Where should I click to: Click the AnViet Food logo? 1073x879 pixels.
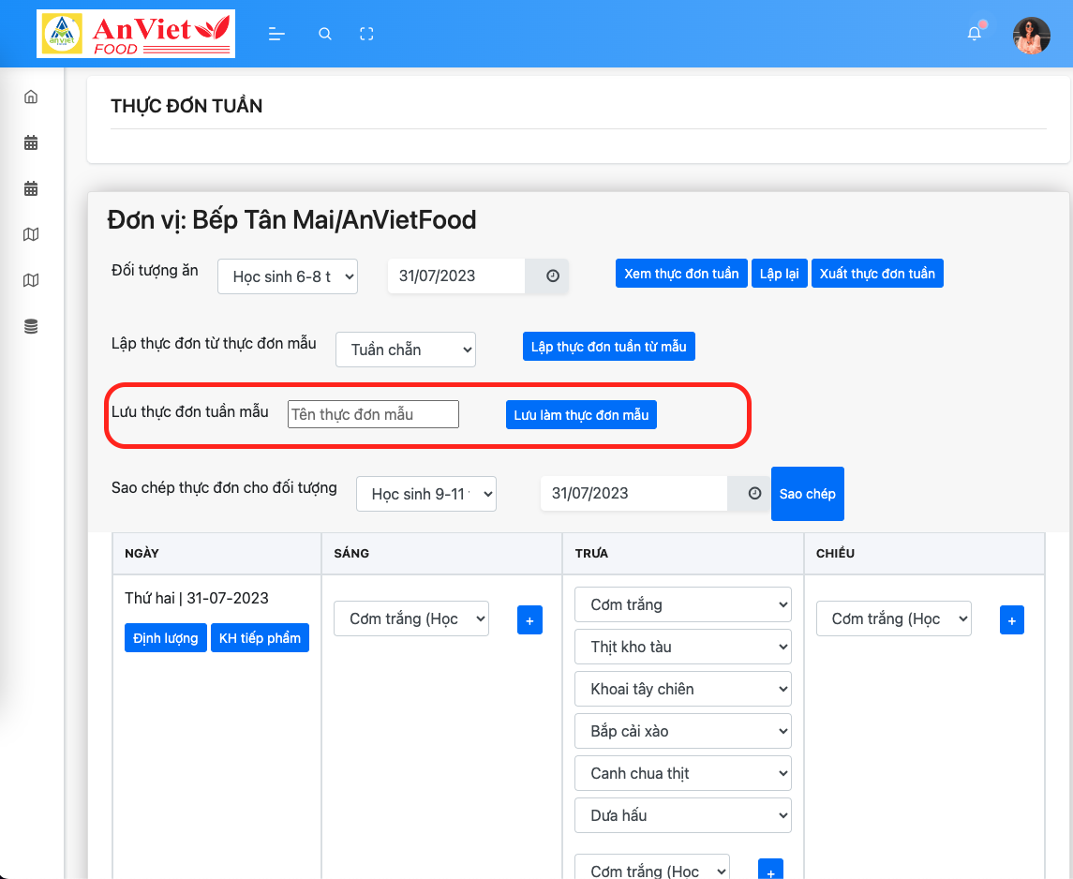point(136,34)
